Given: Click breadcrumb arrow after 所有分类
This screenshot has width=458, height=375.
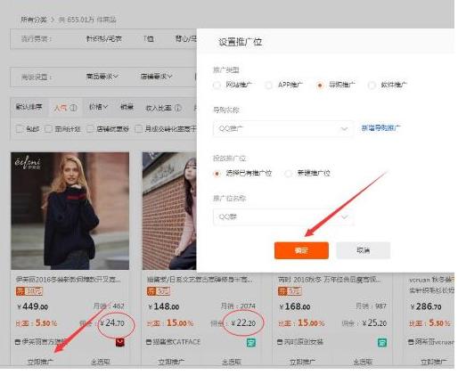Looking at the screenshot, I should 53,20.
